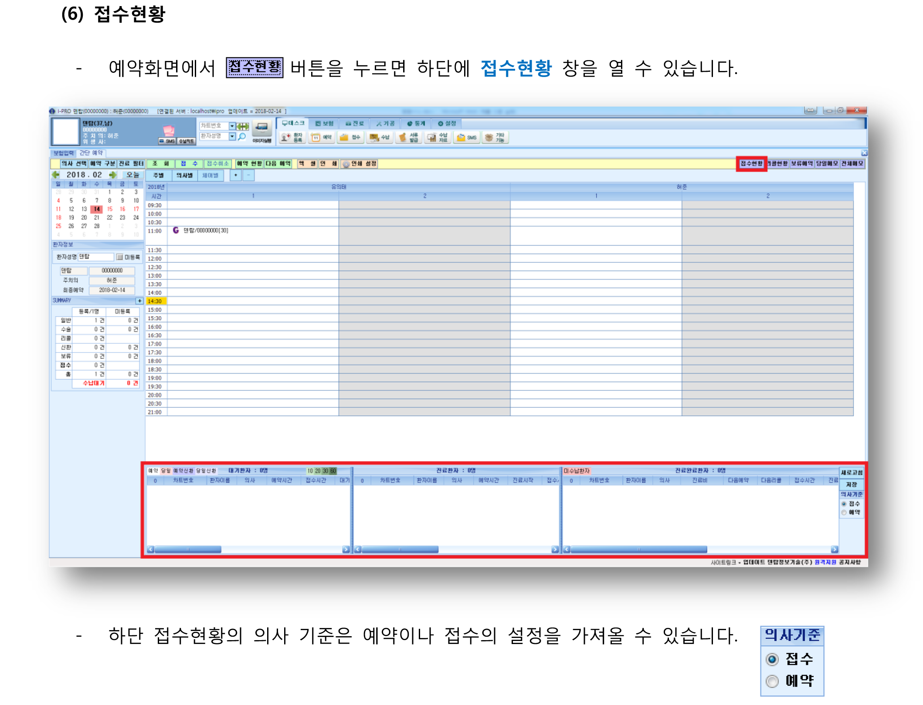This screenshot has height=705, width=923.
Task: Click the 예약 calendar toolbar icon
Action: 321,138
